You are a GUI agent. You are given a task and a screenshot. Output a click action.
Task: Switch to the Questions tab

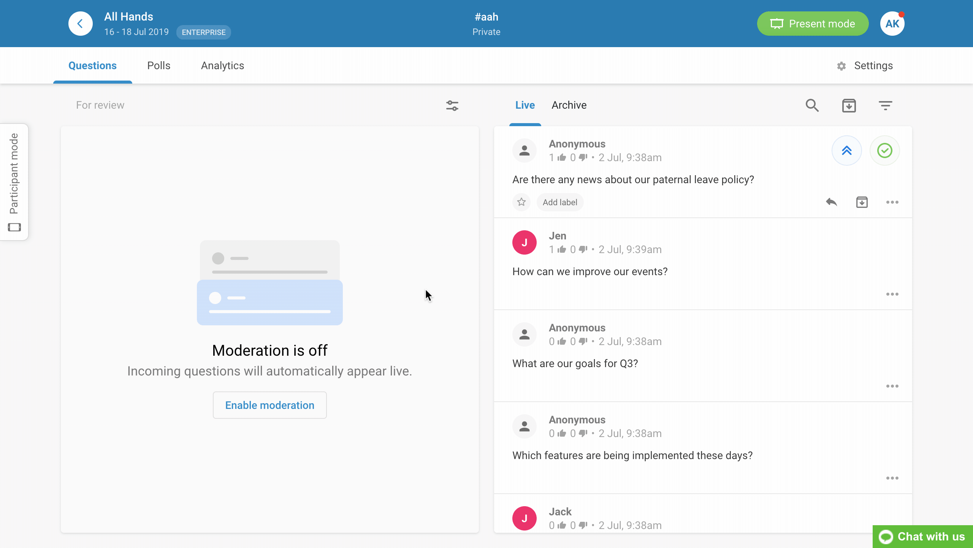pyautogui.click(x=92, y=65)
